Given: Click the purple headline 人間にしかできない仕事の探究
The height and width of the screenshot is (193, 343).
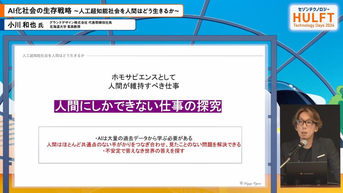Looking at the screenshot, I should (x=138, y=106).
